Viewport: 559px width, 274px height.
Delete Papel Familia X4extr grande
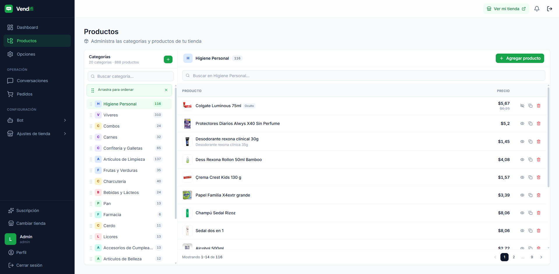point(539,195)
